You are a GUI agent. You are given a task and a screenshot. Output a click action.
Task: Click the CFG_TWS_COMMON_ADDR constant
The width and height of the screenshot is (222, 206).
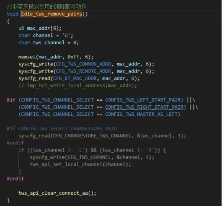coord(83,64)
